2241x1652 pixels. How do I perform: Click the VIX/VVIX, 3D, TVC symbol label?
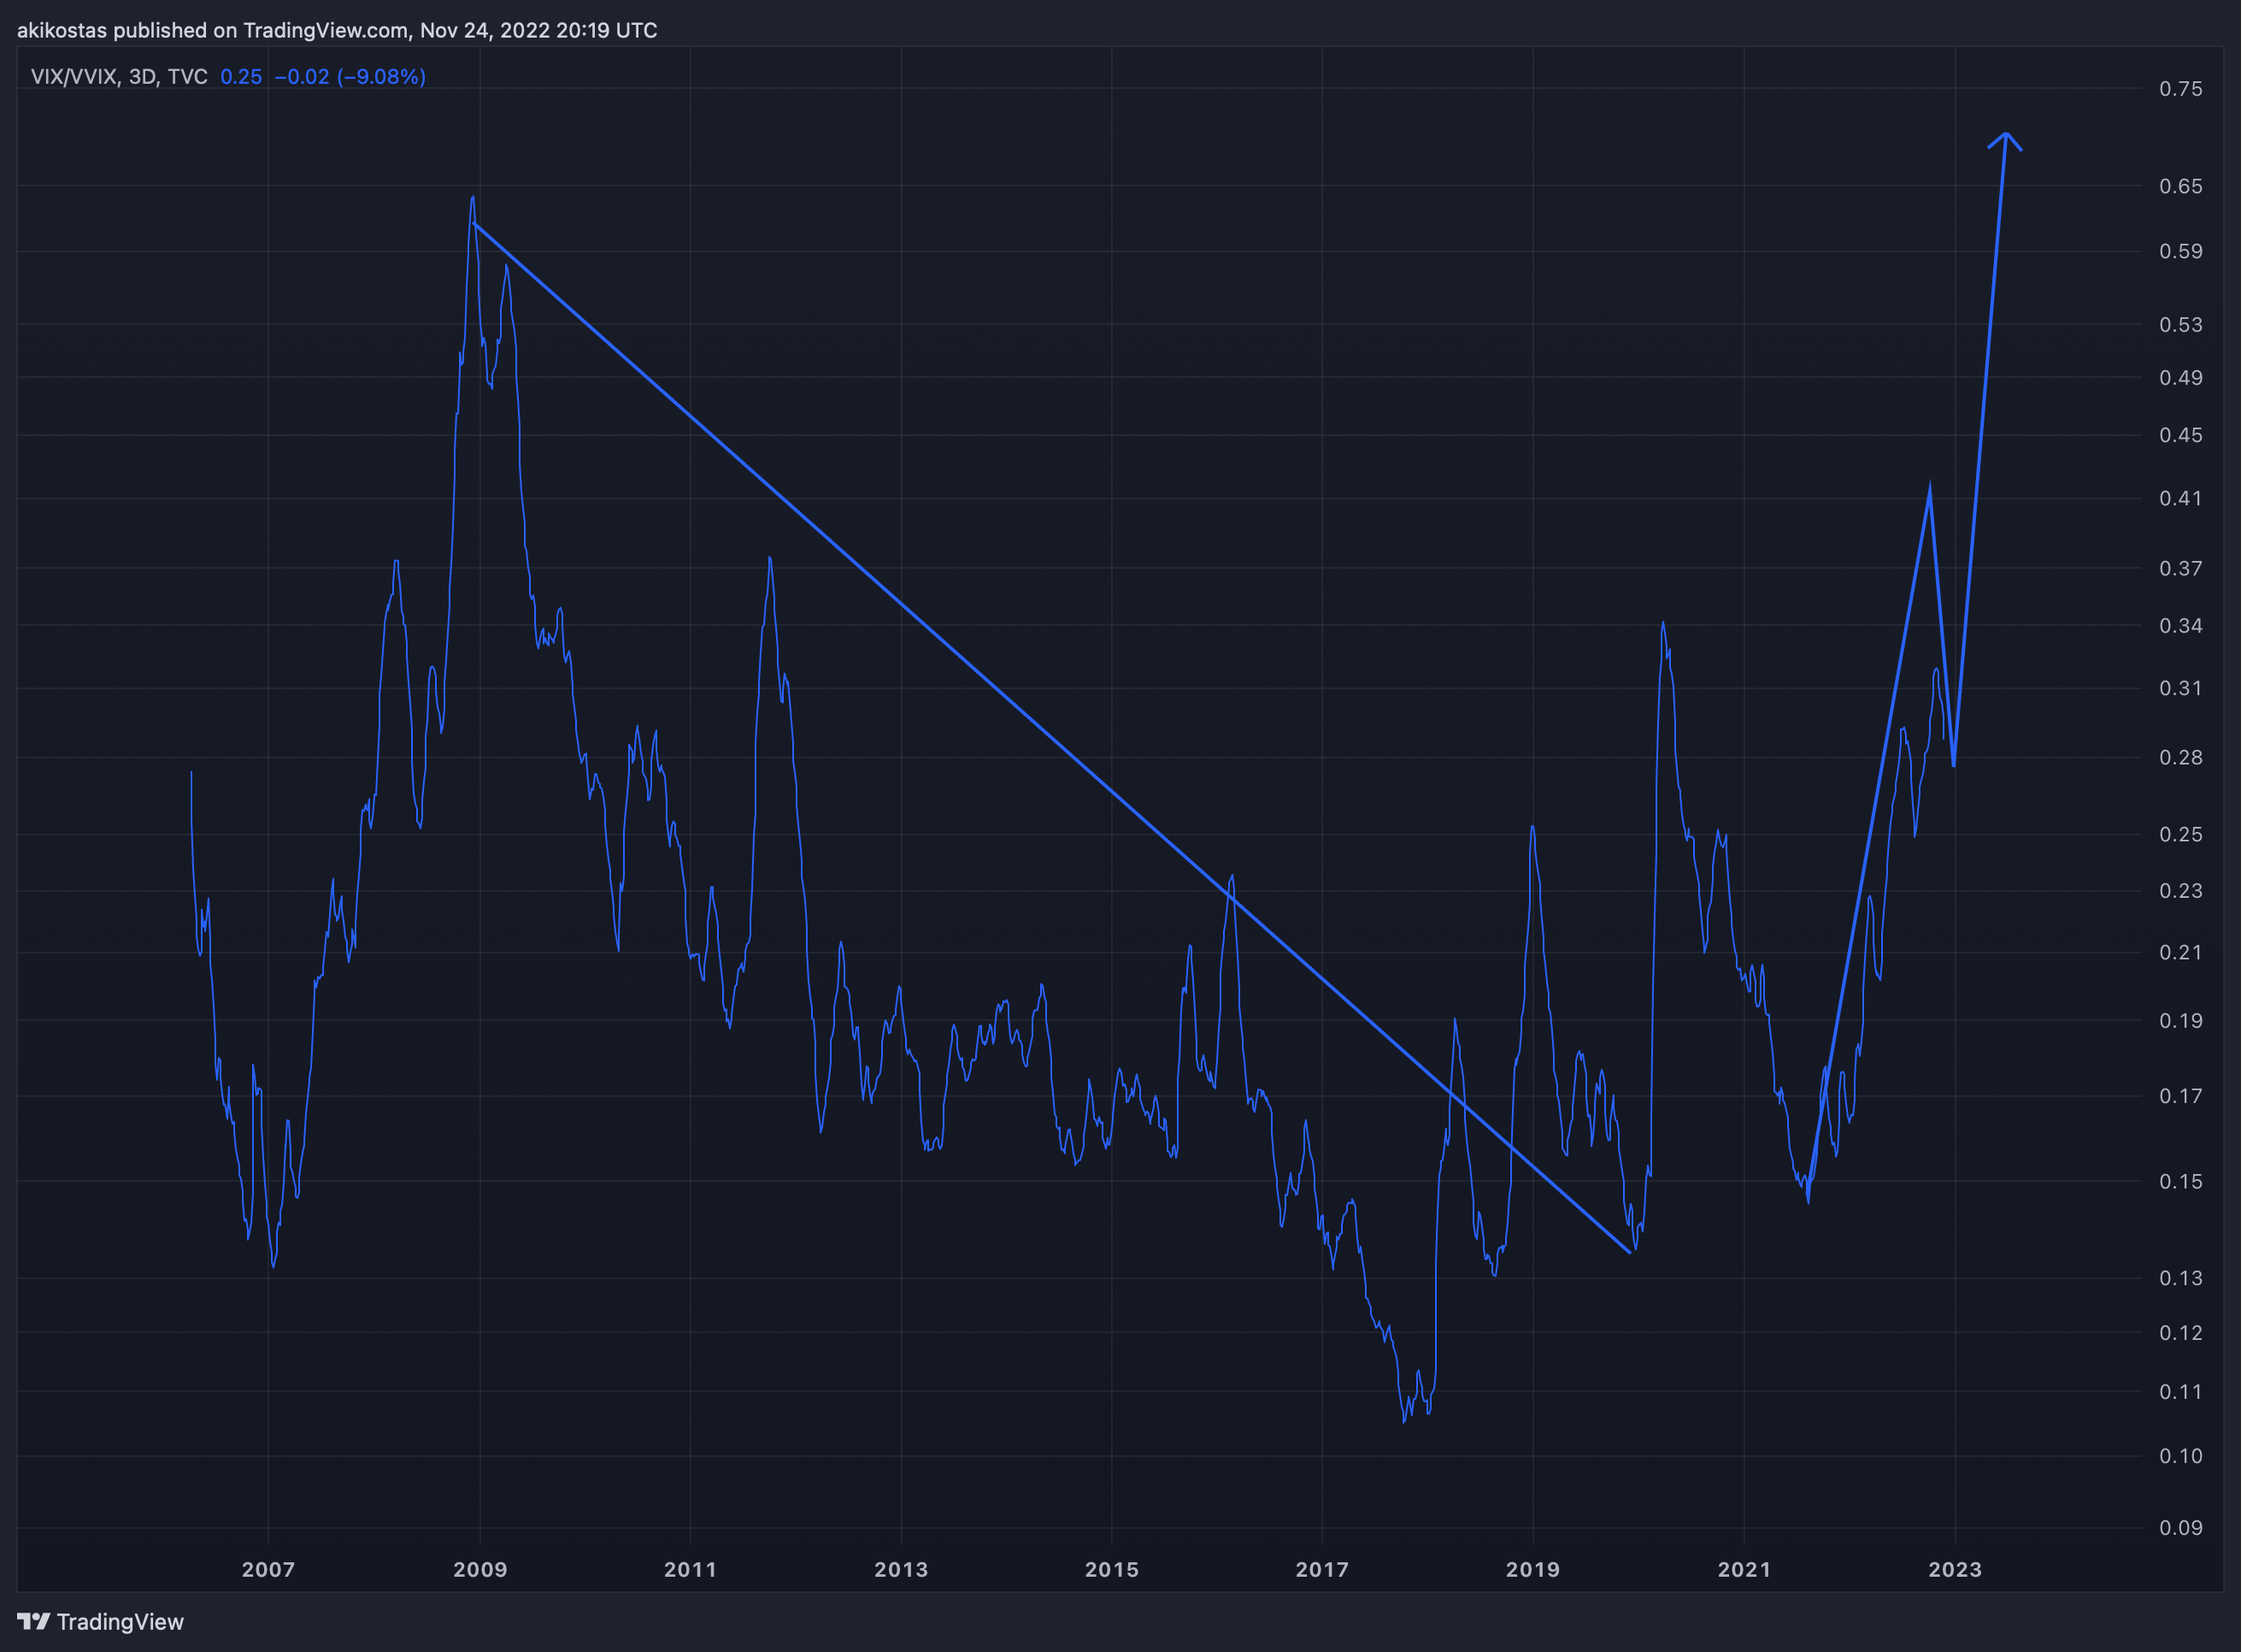(x=119, y=77)
